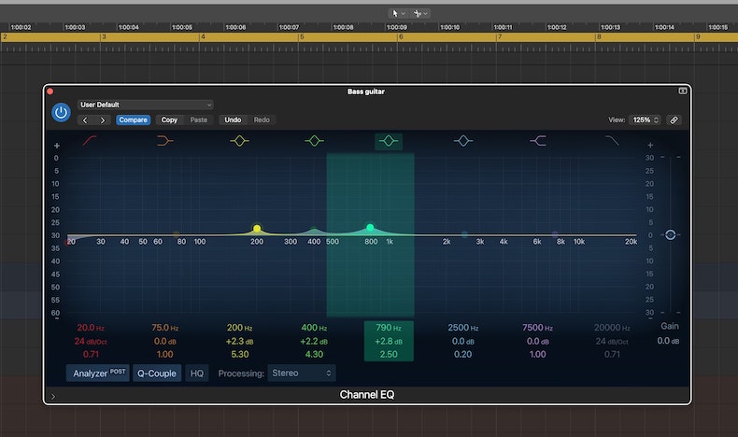
Task: Click the Compare button
Action: tap(134, 120)
